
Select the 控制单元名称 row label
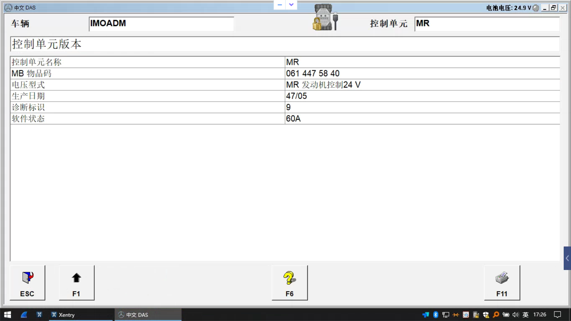tap(36, 62)
